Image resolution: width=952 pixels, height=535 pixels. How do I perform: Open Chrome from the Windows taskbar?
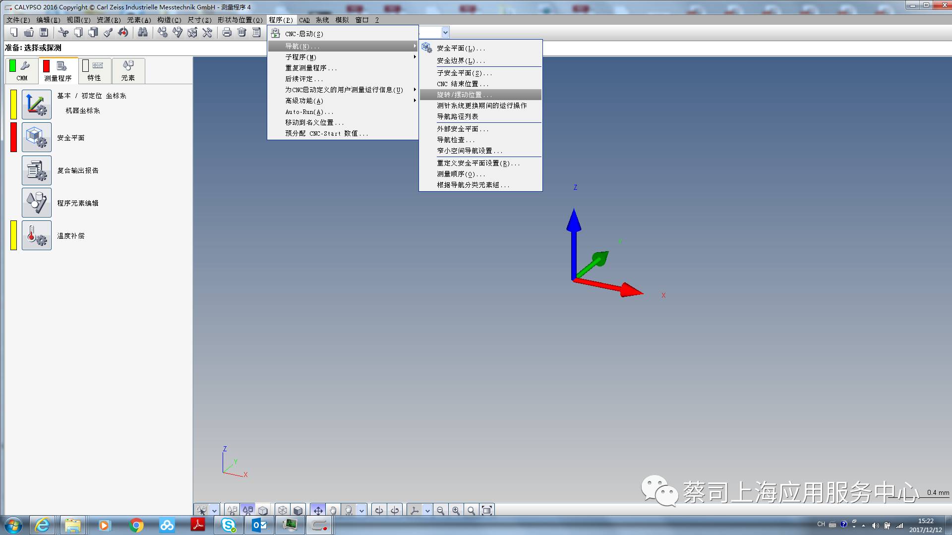point(136,525)
